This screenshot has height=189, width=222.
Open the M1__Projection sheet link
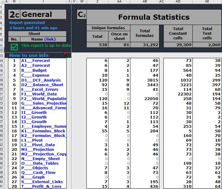click(38, 149)
